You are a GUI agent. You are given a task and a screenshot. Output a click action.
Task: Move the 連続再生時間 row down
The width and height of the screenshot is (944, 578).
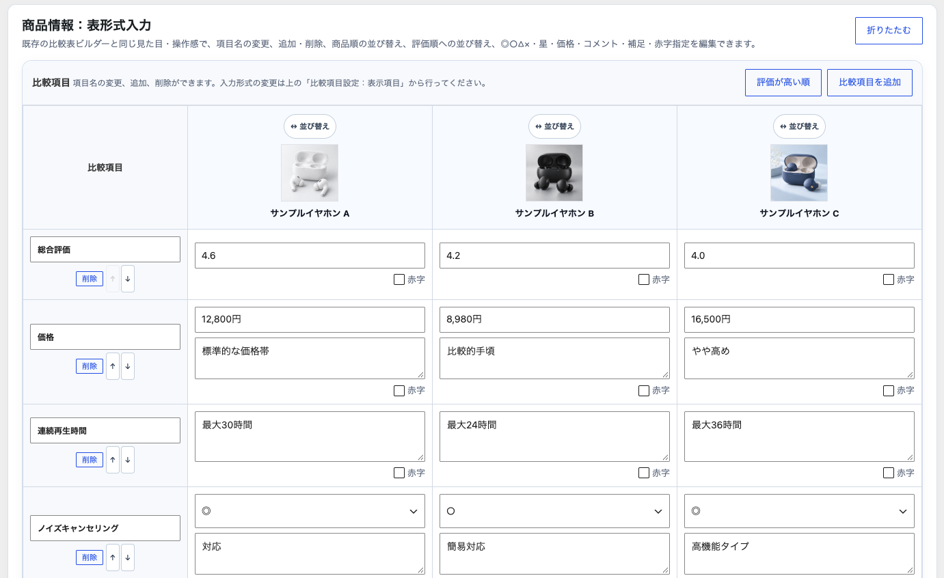pos(128,460)
